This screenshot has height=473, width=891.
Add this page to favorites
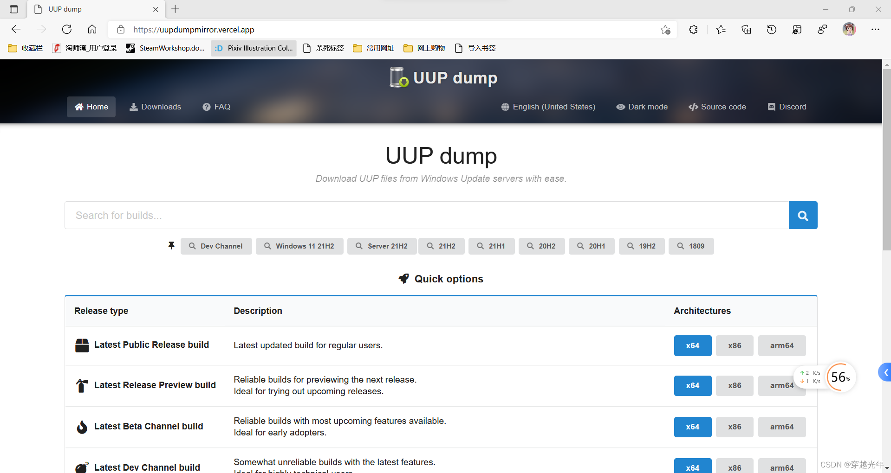(x=665, y=30)
